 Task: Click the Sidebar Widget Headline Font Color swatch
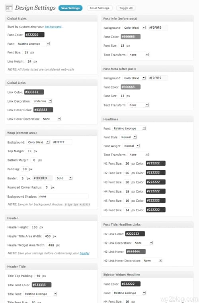point(131,284)
